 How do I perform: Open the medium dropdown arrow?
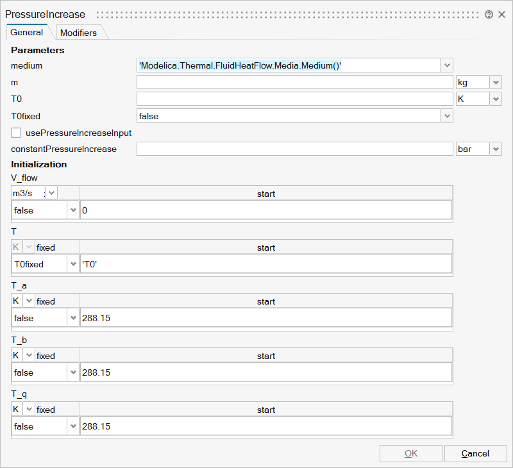pyautogui.click(x=447, y=65)
